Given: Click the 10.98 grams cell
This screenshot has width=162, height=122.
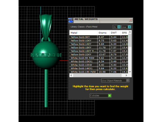Looking at the screenshot, I should click(103, 72).
